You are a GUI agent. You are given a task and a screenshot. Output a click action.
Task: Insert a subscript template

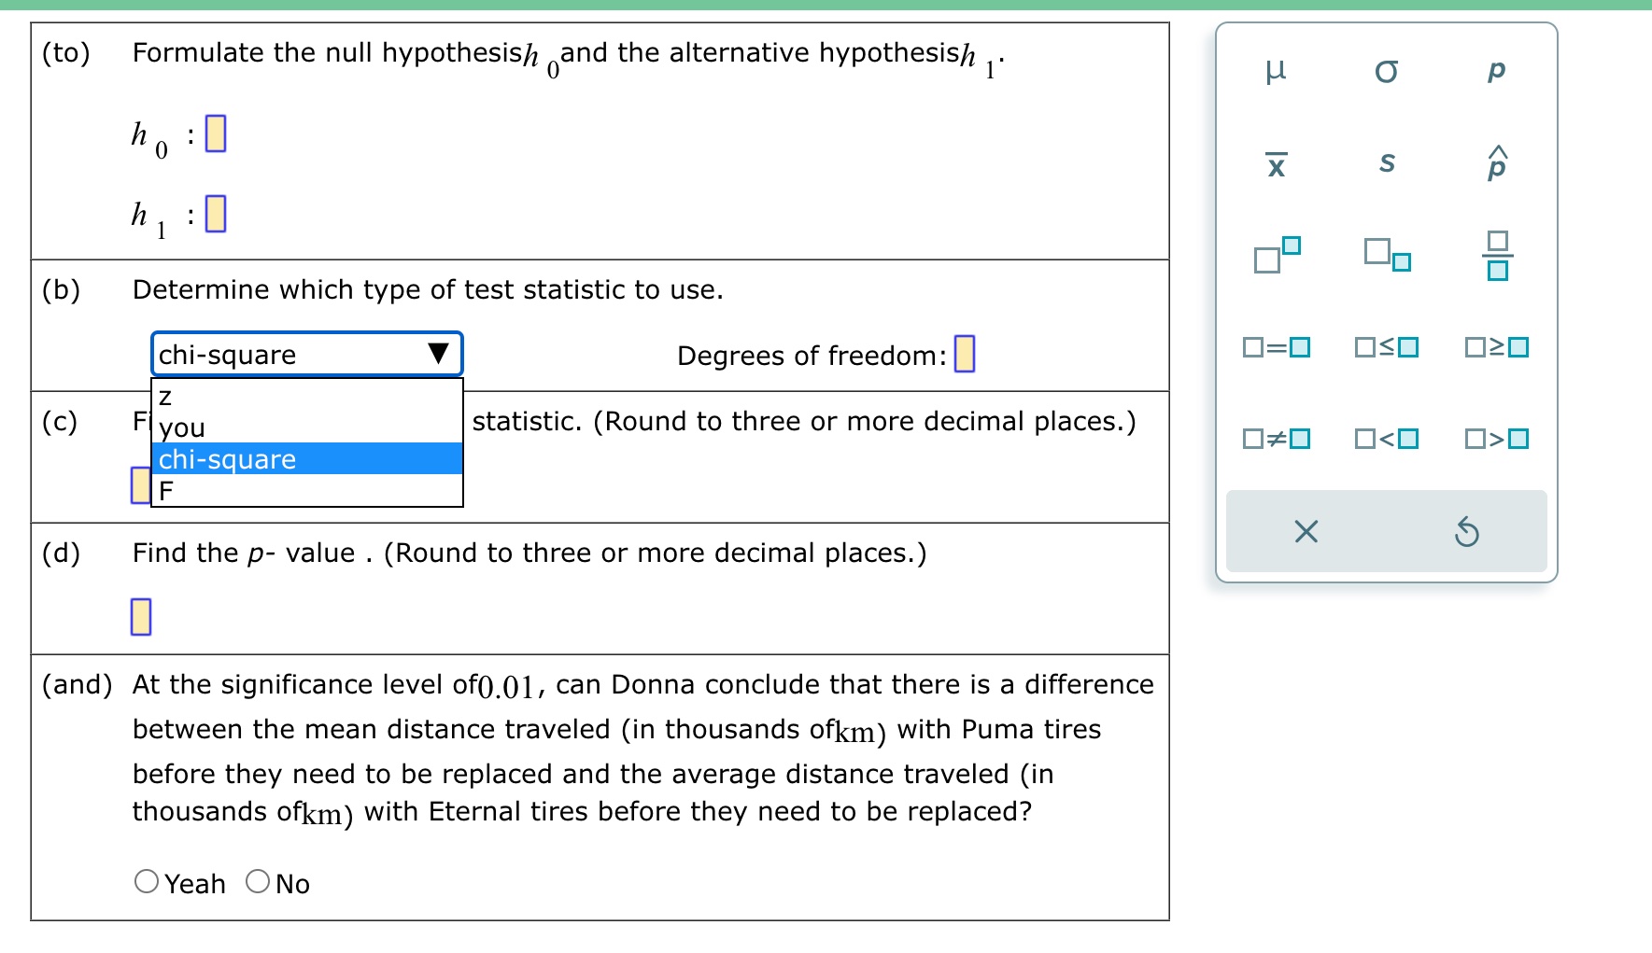[1386, 258]
